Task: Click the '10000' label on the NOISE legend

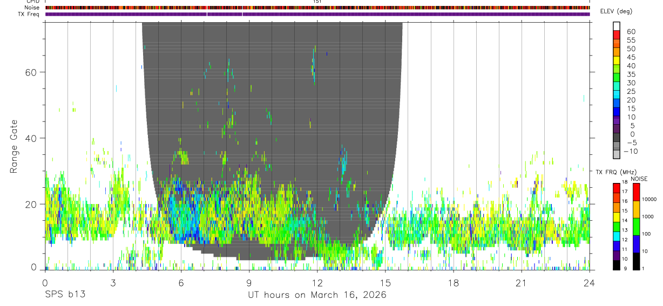Action: [x=650, y=199]
